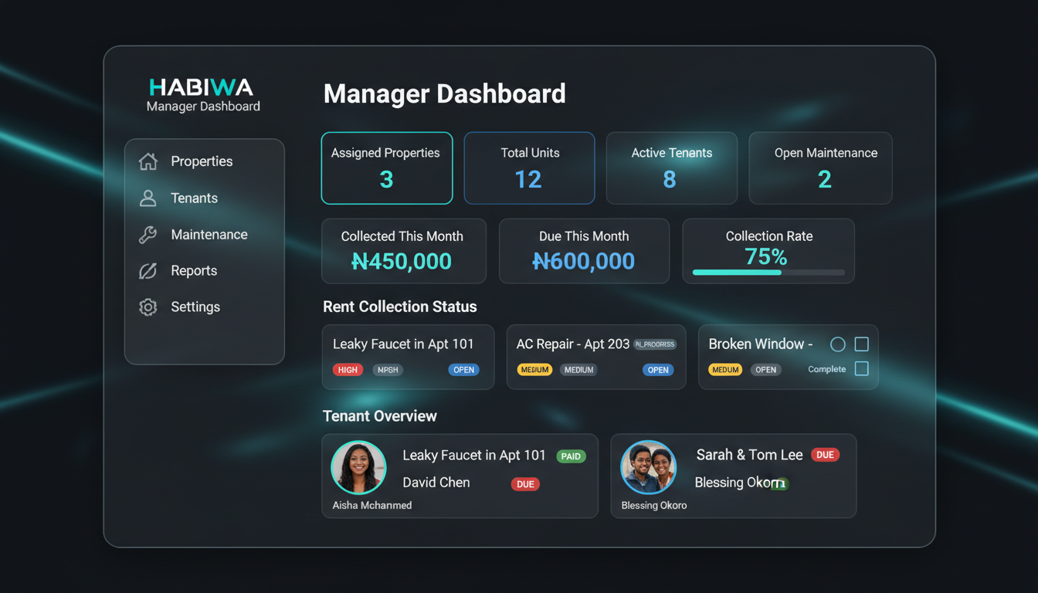This screenshot has width=1038, height=593.
Task: Open Settings via the gear icon
Action: (148, 307)
